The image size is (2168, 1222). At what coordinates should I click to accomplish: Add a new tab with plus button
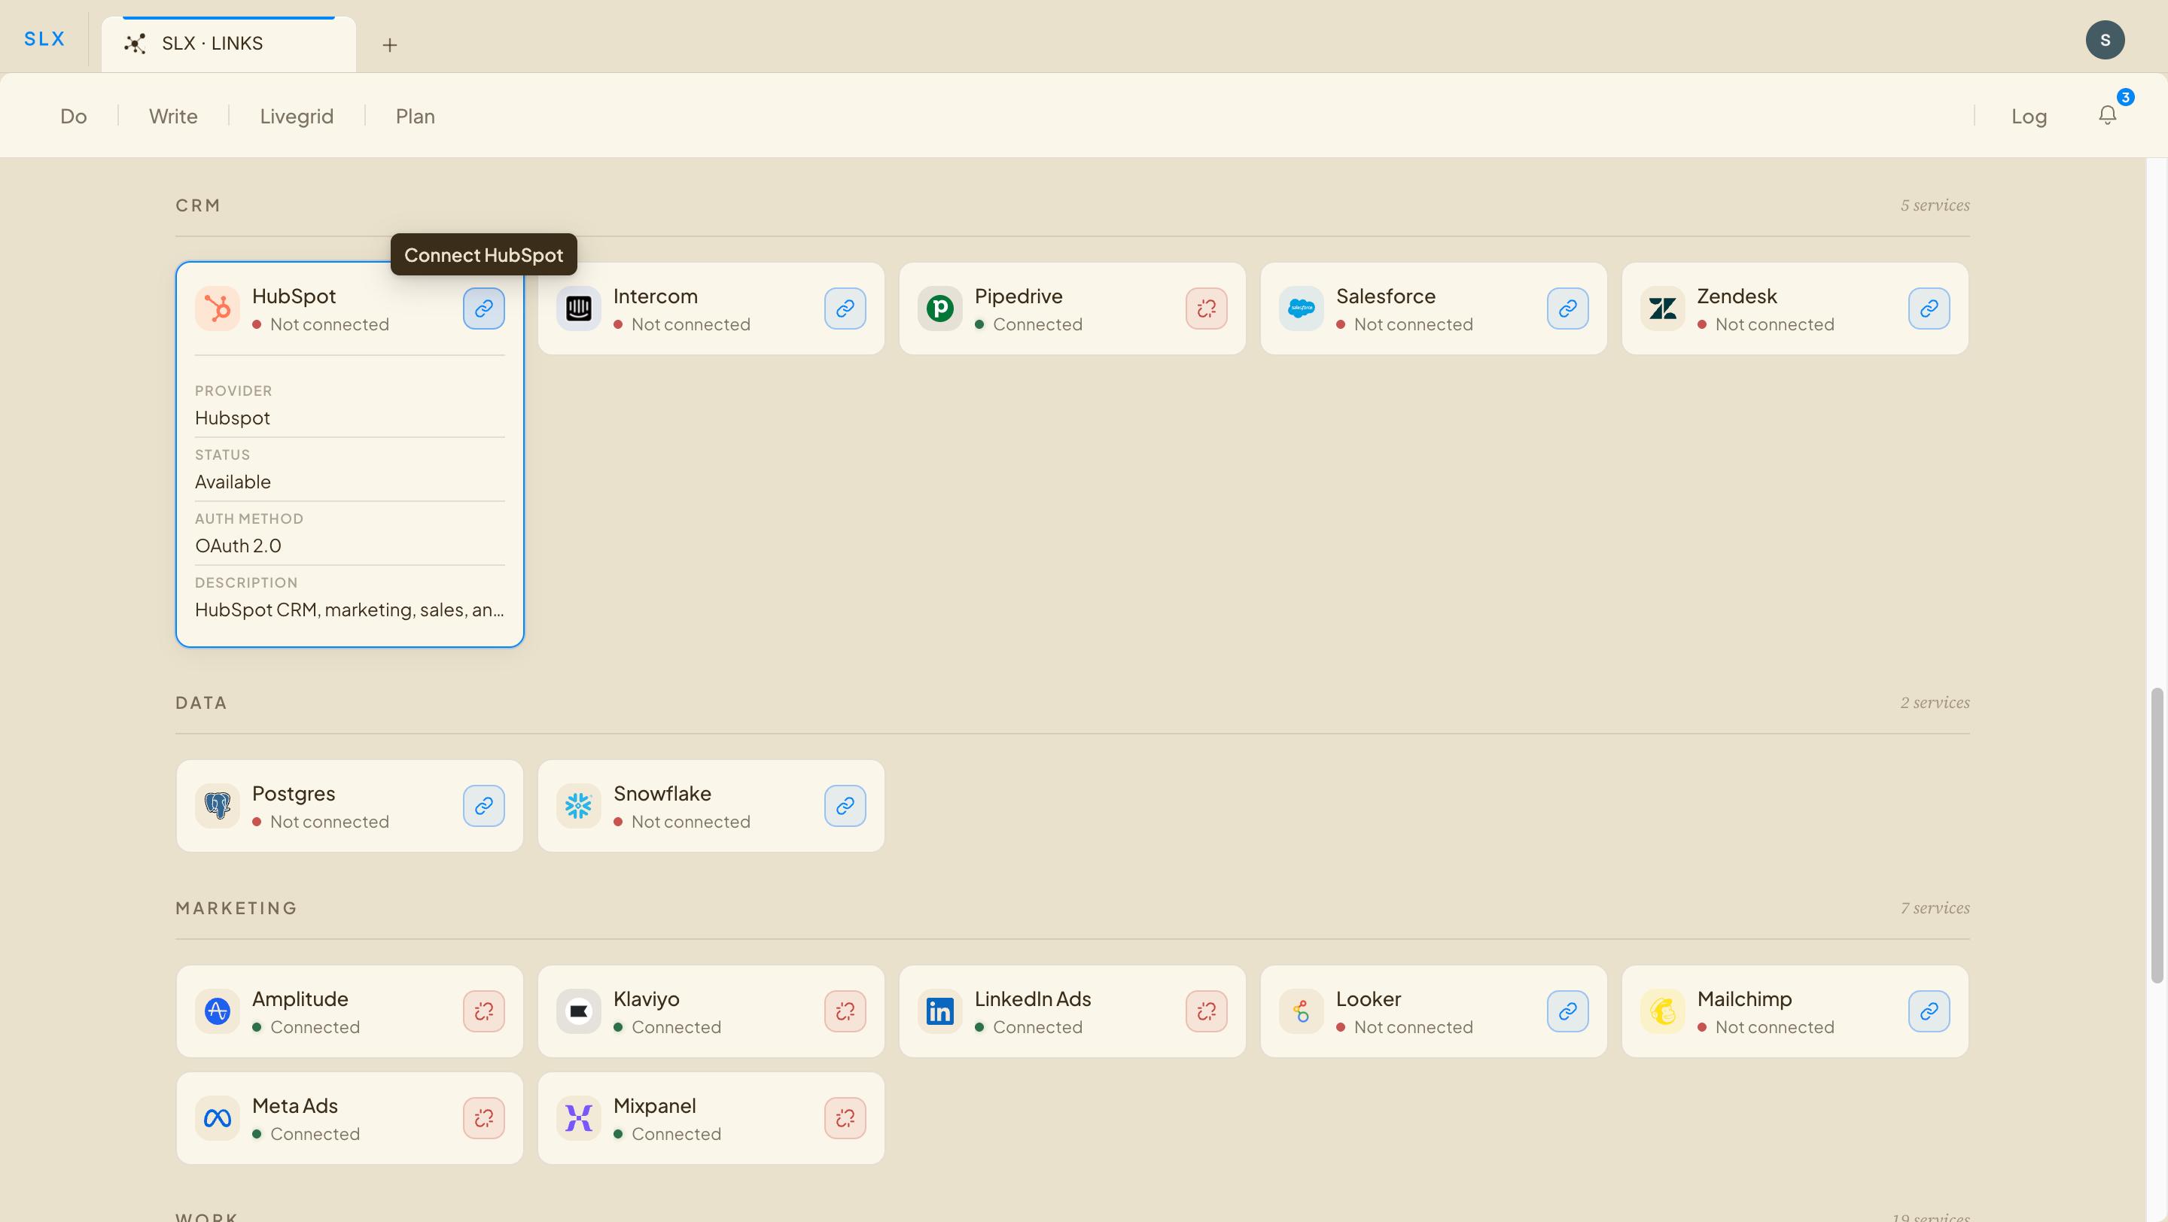[x=390, y=44]
